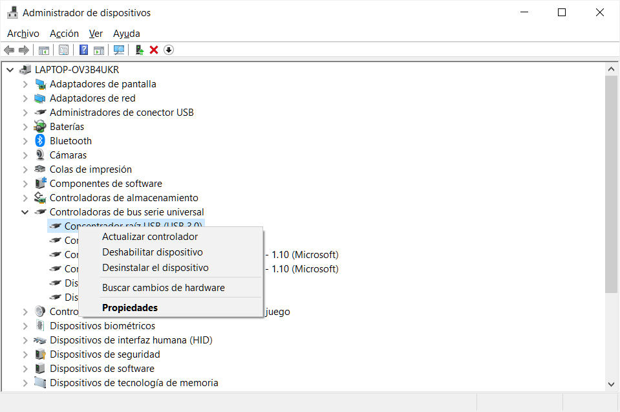Click the Back arrow toolbar icon
The width and height of the screenshot is (620, 412).
pos(8,50)
